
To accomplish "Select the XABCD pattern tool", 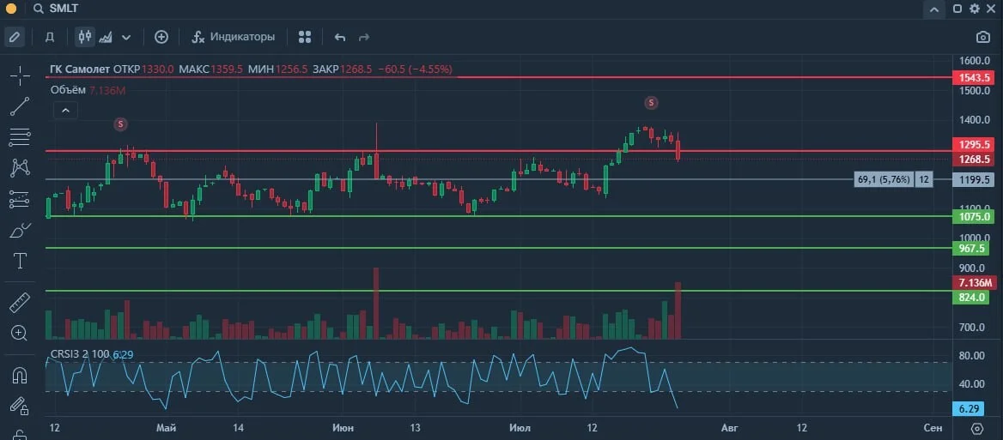I will (21, 168).
